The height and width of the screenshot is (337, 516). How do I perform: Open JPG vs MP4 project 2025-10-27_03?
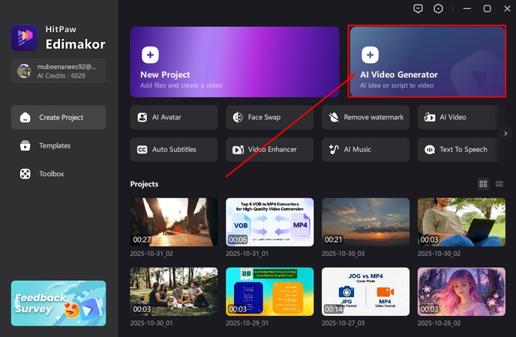tap(365, 291)
